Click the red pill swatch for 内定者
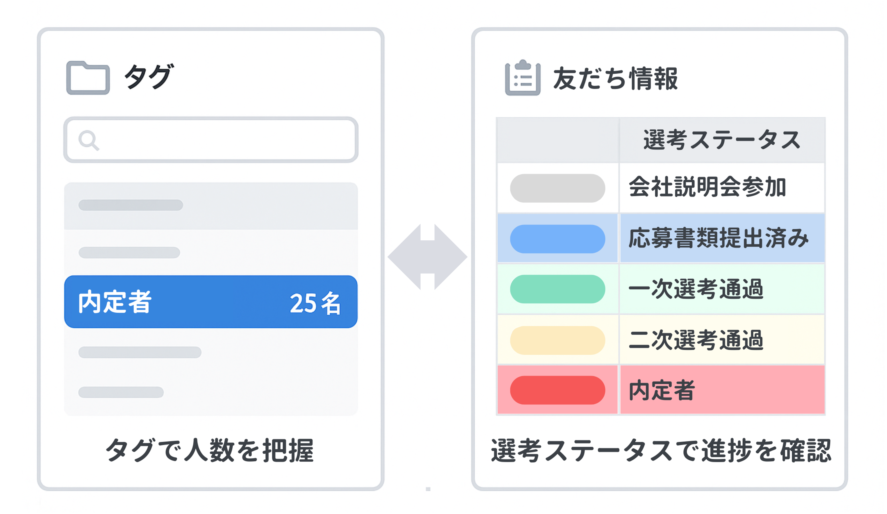Viewport: 887px width, 514px height. [x=558, y=390]
